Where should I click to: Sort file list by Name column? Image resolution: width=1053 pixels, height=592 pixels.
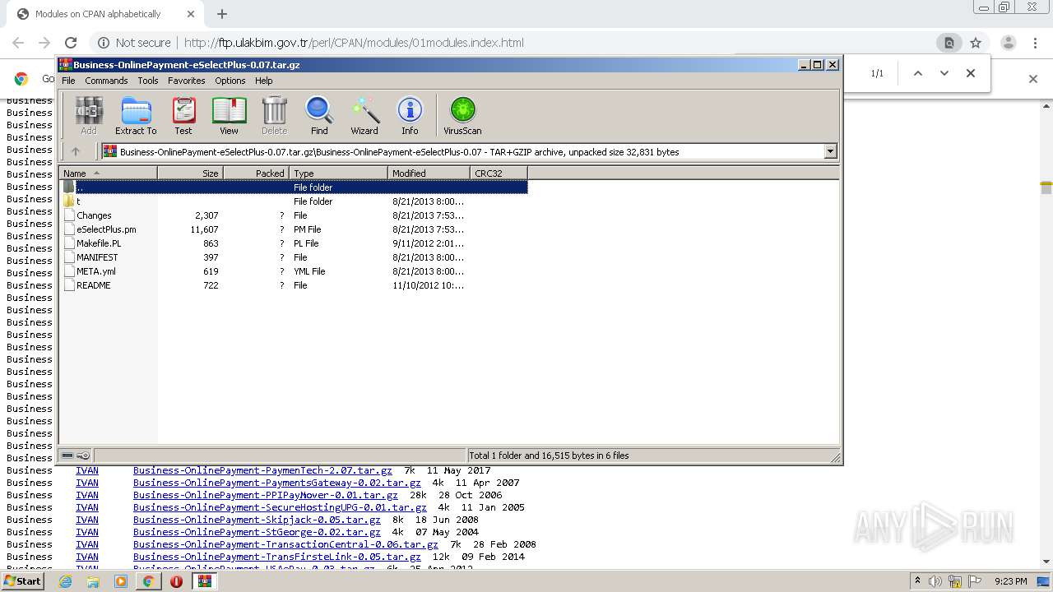point(109,173)
